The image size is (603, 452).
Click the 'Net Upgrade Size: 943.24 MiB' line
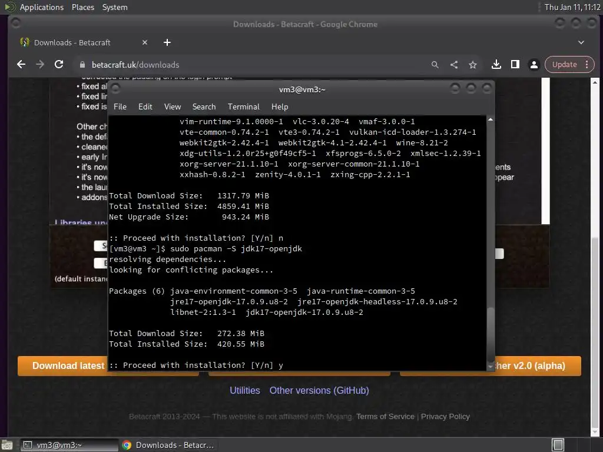pyautogui.click(x=189, y=217)
